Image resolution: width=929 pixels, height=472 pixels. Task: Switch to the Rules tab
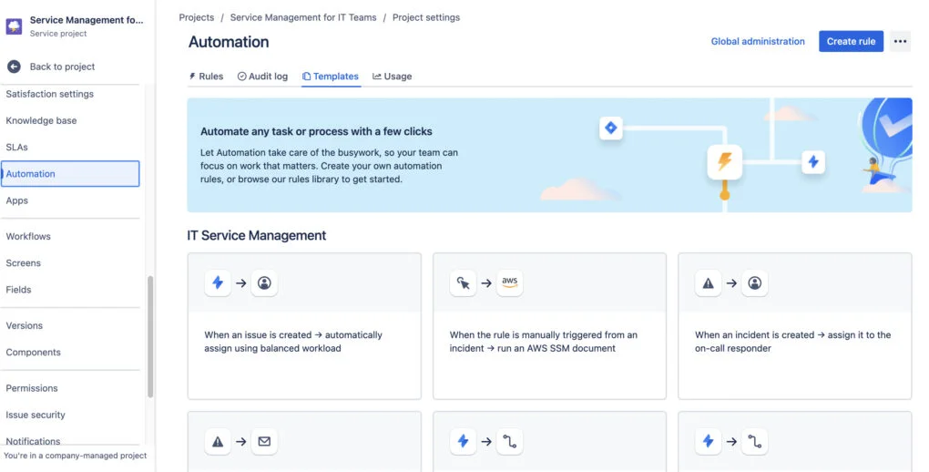point(206,76)
